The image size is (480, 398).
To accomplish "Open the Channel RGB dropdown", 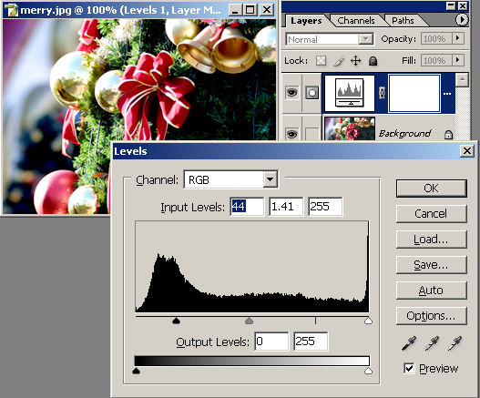I will tap(270, 179).
